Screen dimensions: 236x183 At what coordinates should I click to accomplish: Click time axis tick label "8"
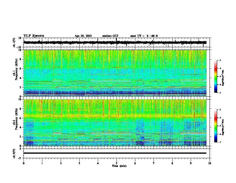172,163
